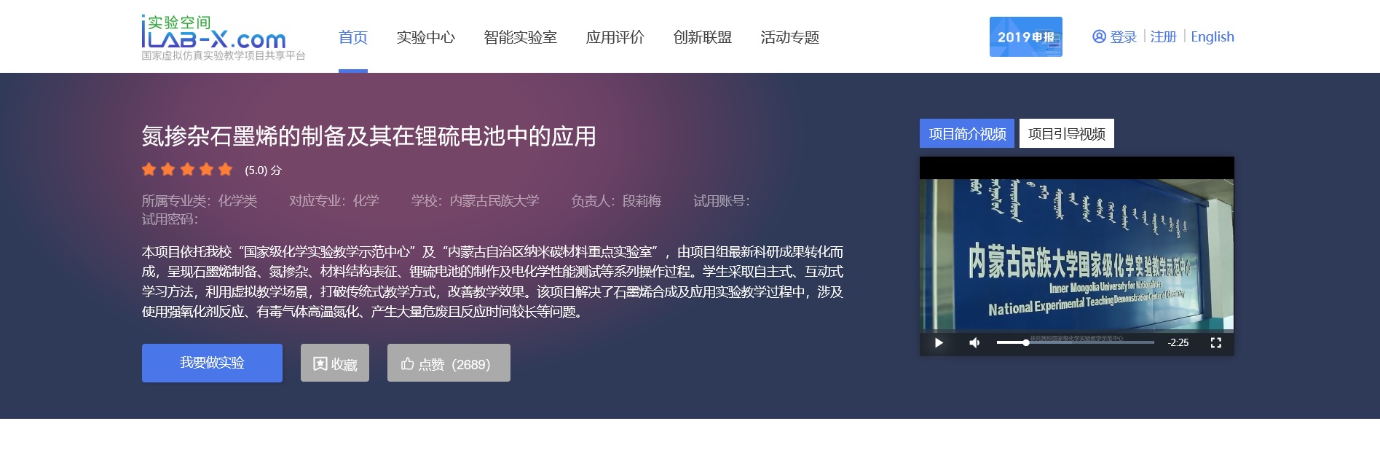This screenshot has height=472, width=1380.
Task: Switch site language to English
Action: pos(1212,36)
